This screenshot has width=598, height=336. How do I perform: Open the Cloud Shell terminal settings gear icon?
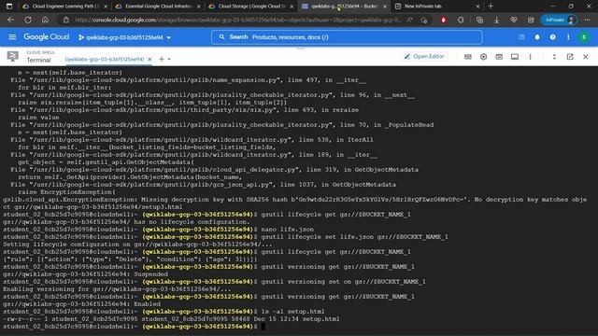[483, 57]
